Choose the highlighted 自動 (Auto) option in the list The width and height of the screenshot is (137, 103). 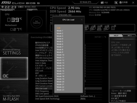click(59, 28)
